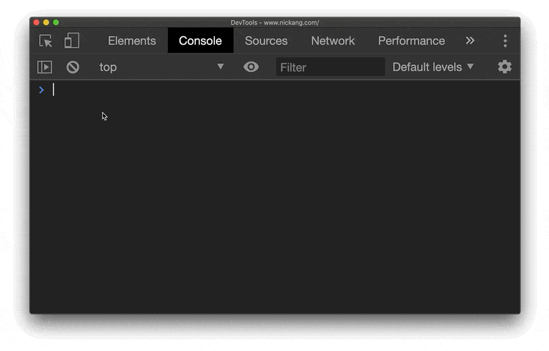Click inside the Filter text field
The width and height of the screenshot is (549, 351).
[330, 67]
